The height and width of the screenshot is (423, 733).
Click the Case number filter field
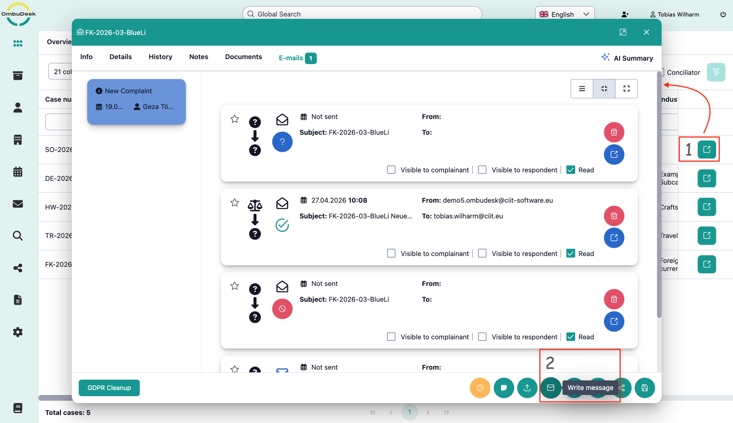pyautogui.click(x=59, y=122)
